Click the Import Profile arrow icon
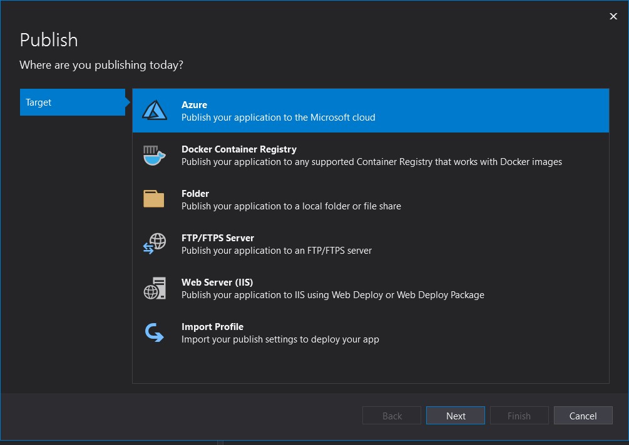The width and height of the screenshot is (629, 445). click(x=154, y=332)
